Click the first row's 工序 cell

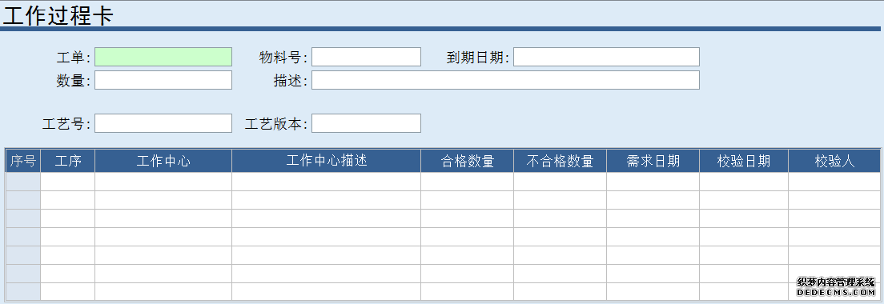coord(67,182)
